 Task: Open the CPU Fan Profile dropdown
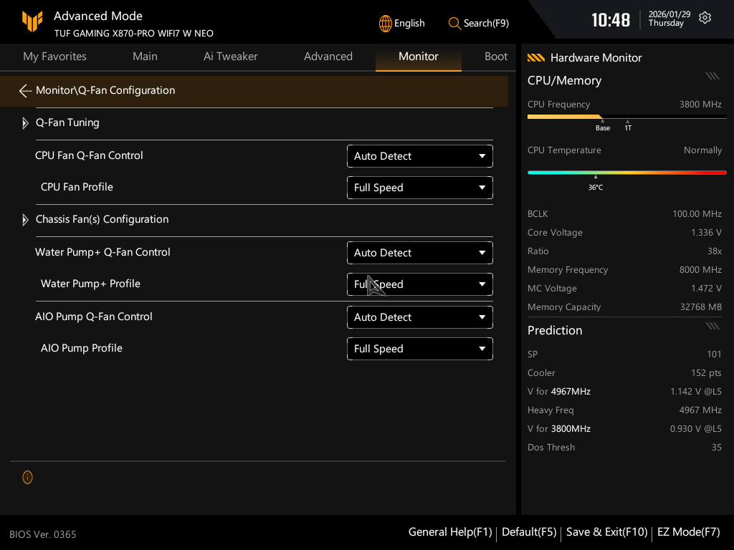419,188
